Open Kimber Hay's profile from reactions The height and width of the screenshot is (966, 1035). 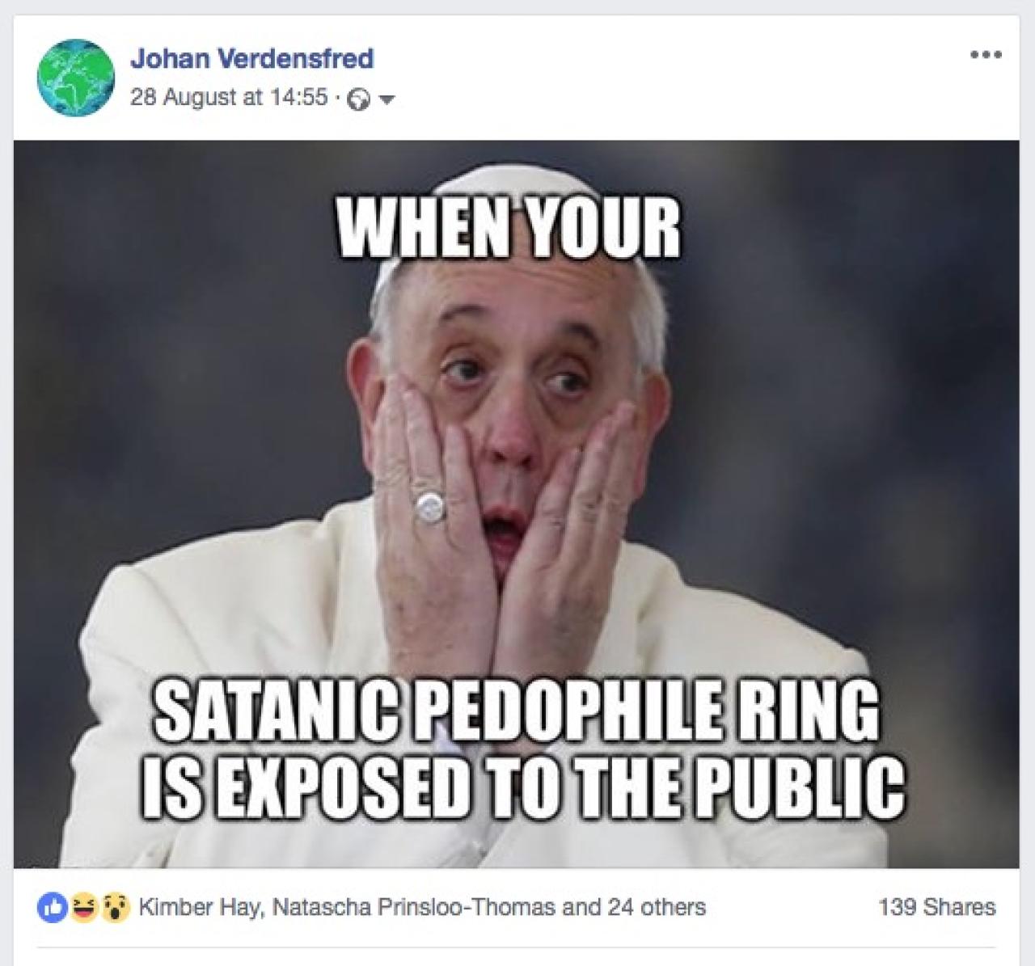[x=200, y=907]
